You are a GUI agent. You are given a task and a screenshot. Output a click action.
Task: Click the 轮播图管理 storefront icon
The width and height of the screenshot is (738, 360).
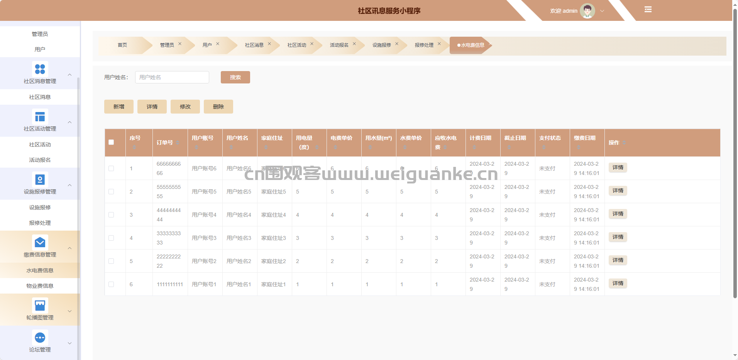click(x=40, y=305)
